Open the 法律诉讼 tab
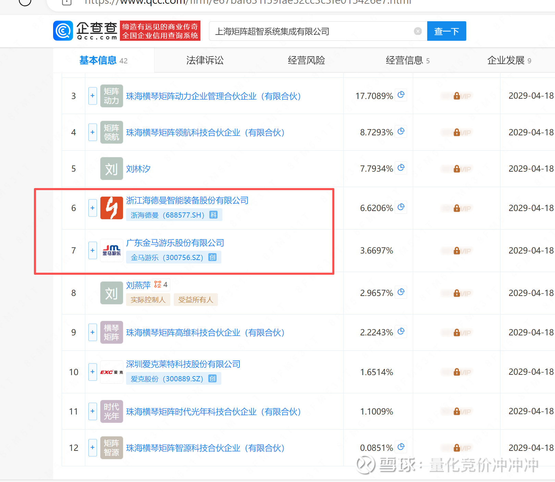The height and width of the screenshot is (482, 555). pyautogui.click(x=205, y=61)
